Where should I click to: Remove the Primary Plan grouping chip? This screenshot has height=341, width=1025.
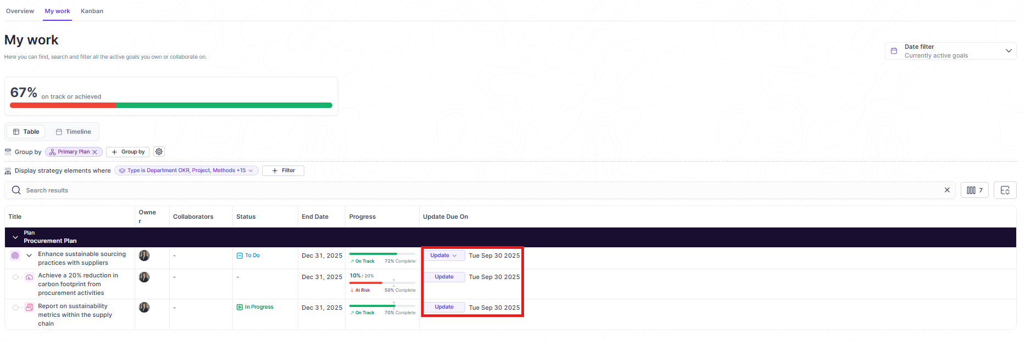95,152
